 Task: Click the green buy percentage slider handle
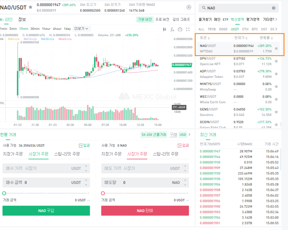pyautogui.click(x=4, y=193)
